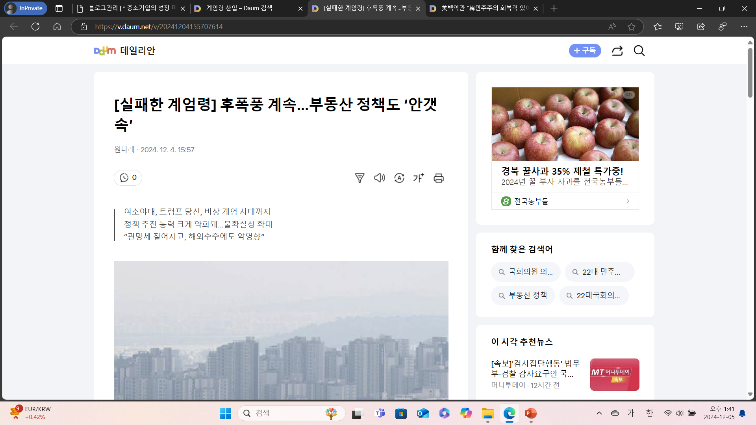Search related keyword 부동산 정책
The width and height of the screenshot is (756, 425).
pos(523,295)
